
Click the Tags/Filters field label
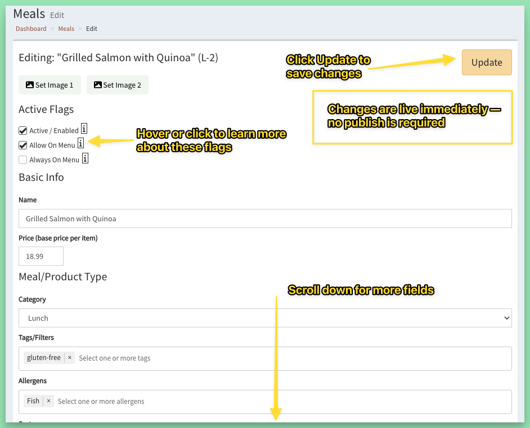pyautogui.click(x=36, y=338)
